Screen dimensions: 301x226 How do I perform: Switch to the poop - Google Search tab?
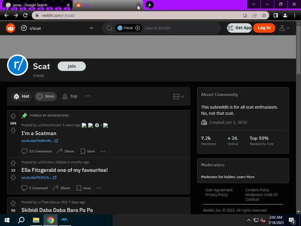[x=36, y=5]
